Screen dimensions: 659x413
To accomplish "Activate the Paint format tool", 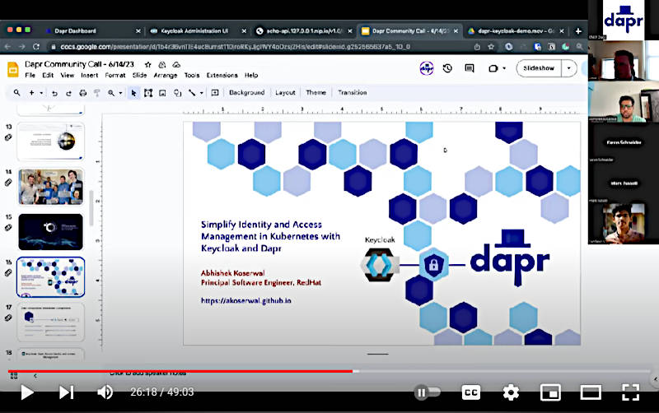I will click(97, 93).
